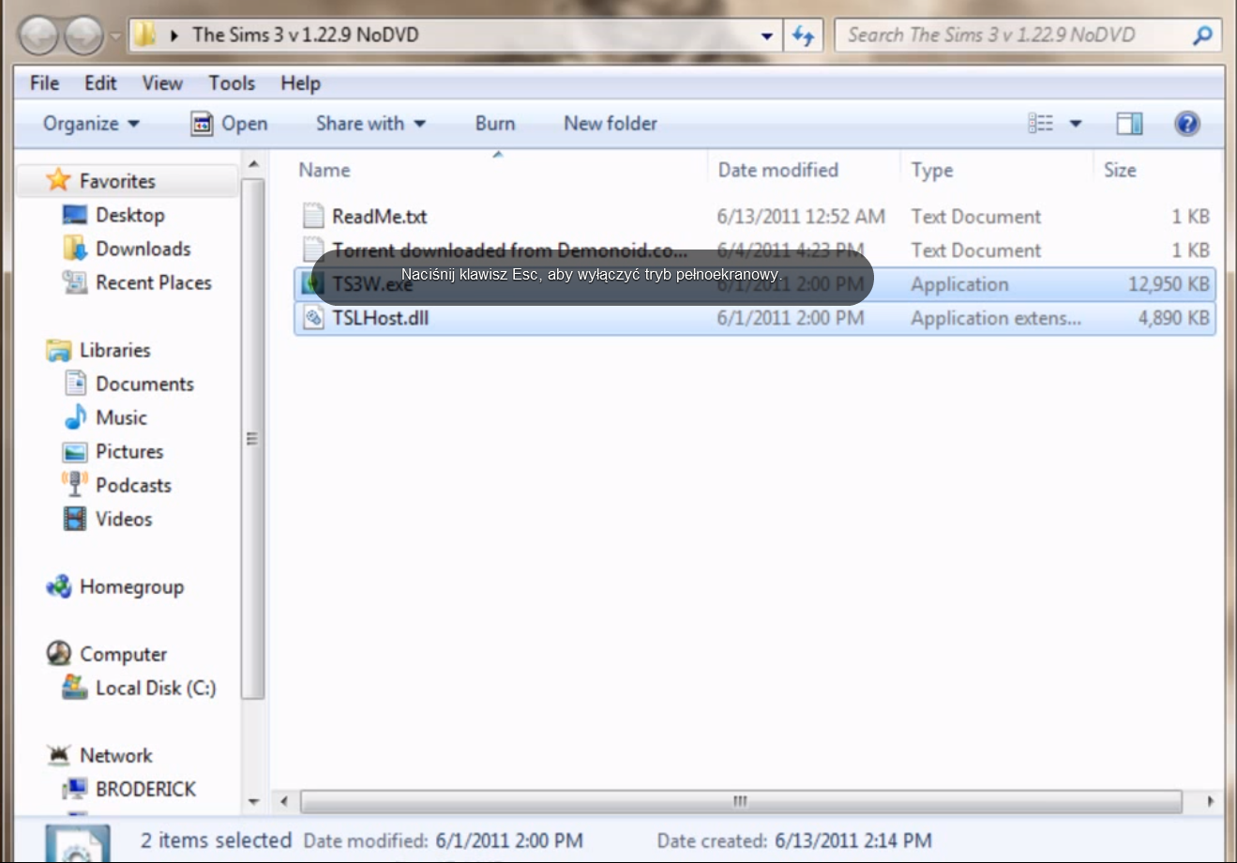Open the Tools menu
1237x863 pixels.
point(232,83)
